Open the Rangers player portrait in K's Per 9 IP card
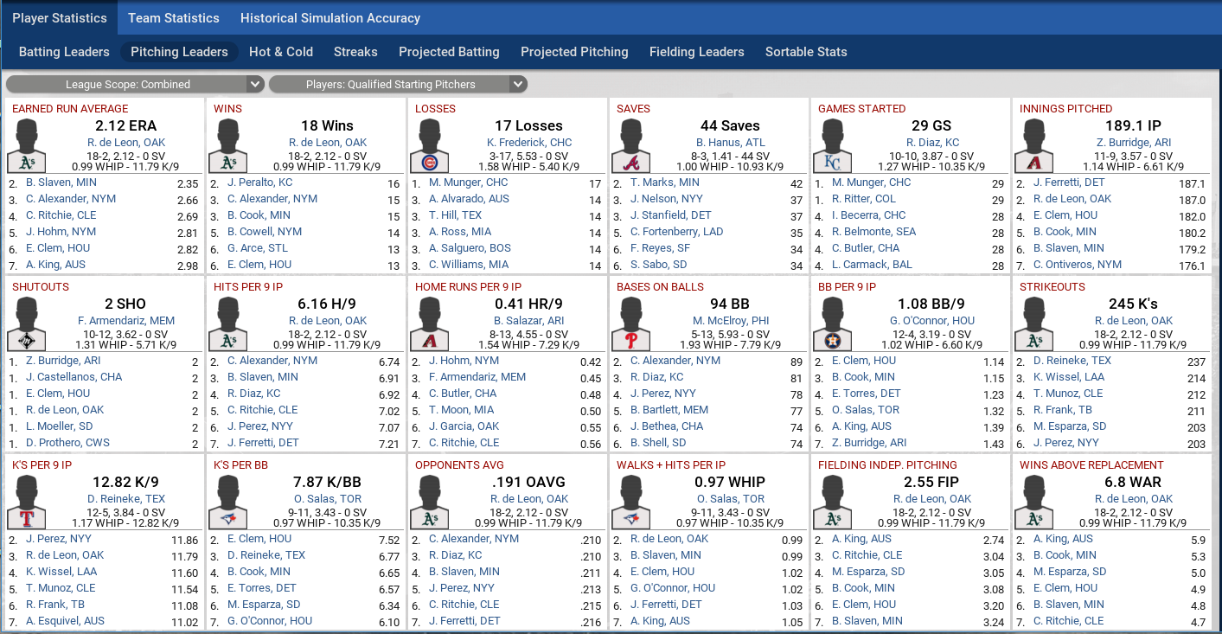The width and height of the screenshot is (1222, 634). 26,502
